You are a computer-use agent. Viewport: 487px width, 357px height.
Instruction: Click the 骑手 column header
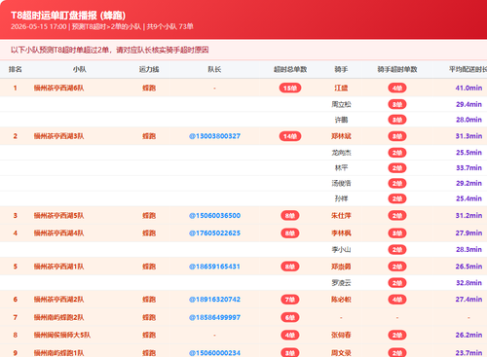341,69
